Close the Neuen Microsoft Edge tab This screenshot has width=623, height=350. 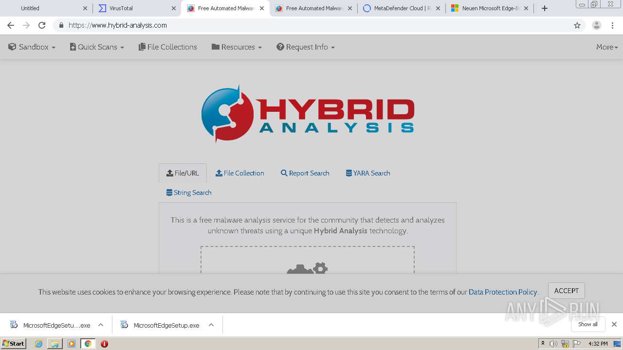(526, 8)
